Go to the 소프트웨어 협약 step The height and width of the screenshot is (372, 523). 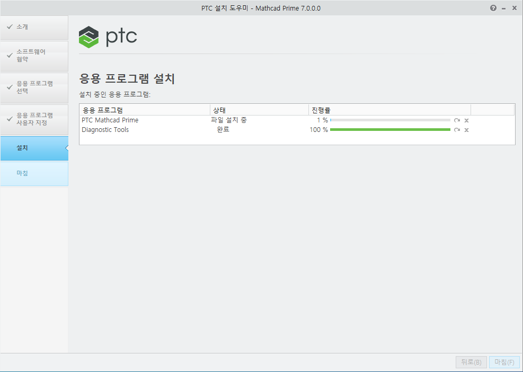click(x=34, y=56)
